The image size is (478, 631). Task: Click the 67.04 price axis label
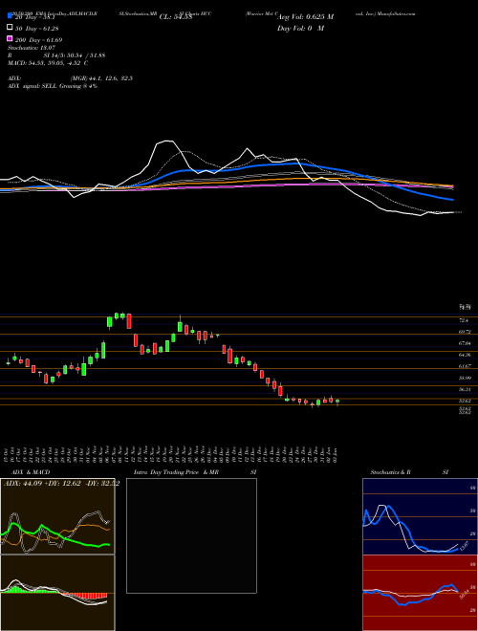(465, 343)
